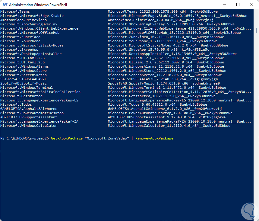Screen dimensions: 259x221
Task: Click Microsoft.DesktopAppInstaller name entry
Action: click(31, 54)
